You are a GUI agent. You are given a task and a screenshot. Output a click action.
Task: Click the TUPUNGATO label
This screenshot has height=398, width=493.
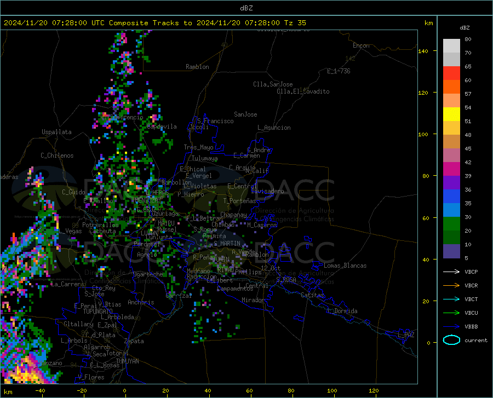98,312
